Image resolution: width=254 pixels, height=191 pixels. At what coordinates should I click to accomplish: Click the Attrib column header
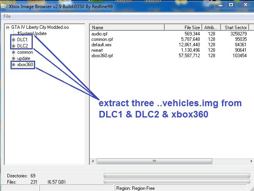tap(211, 28)
